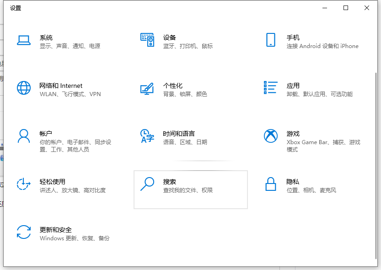Select the 隐私 (Privacy) lock icon
This screenshot has height=270, width=381.
tap(271, 184)
